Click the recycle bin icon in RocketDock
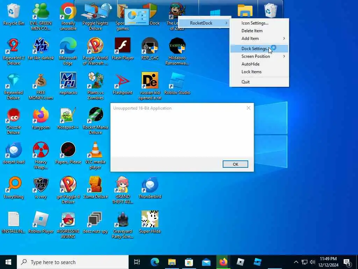 pos(271,10)
